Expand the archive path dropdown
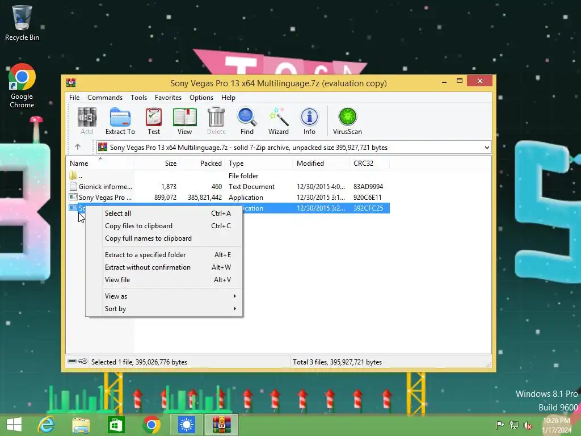 click(x=486, y=147)
